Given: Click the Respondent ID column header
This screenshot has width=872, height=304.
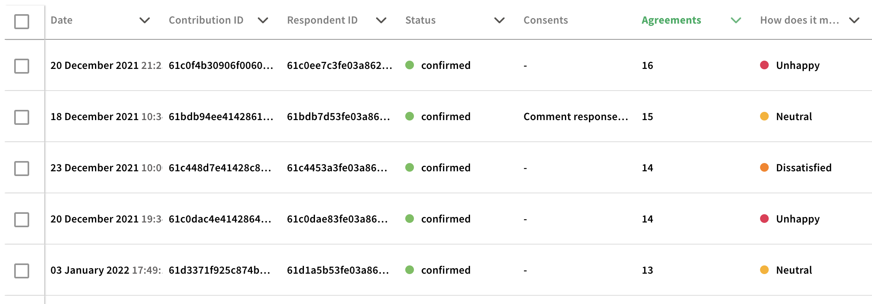Looking at the screenshot, I should (322, 20).
